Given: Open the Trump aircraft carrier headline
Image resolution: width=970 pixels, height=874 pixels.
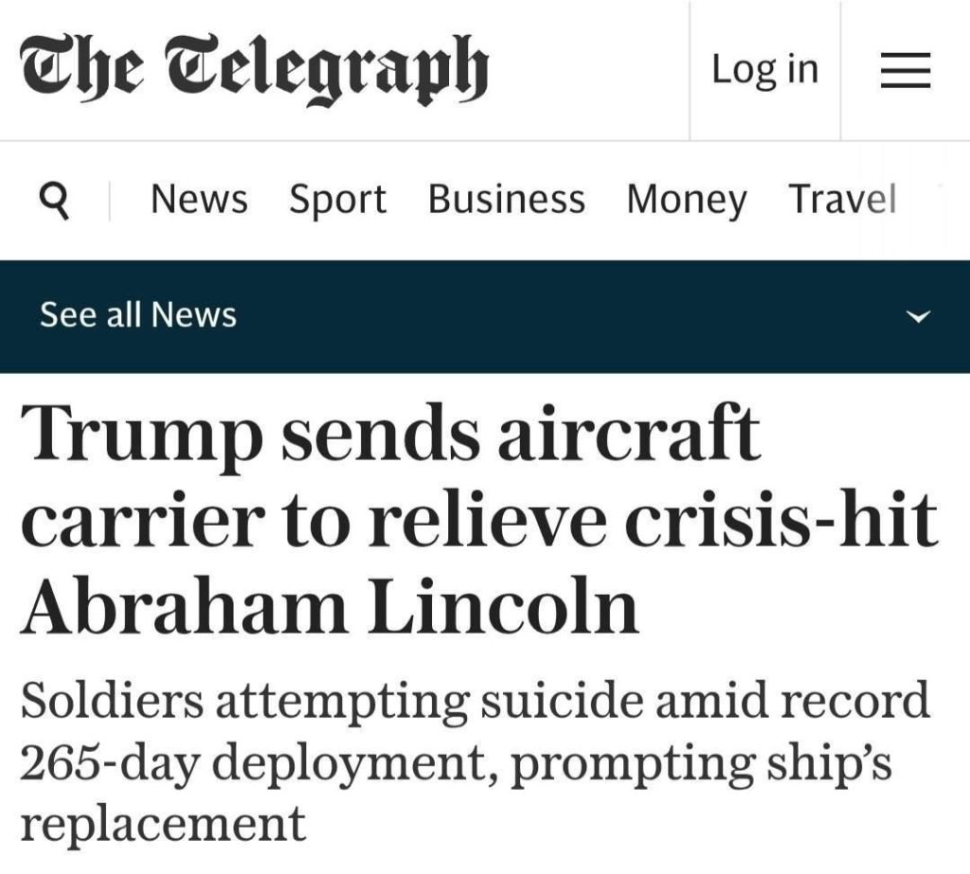Looking at the screenshot, I should tap(479, 518).
